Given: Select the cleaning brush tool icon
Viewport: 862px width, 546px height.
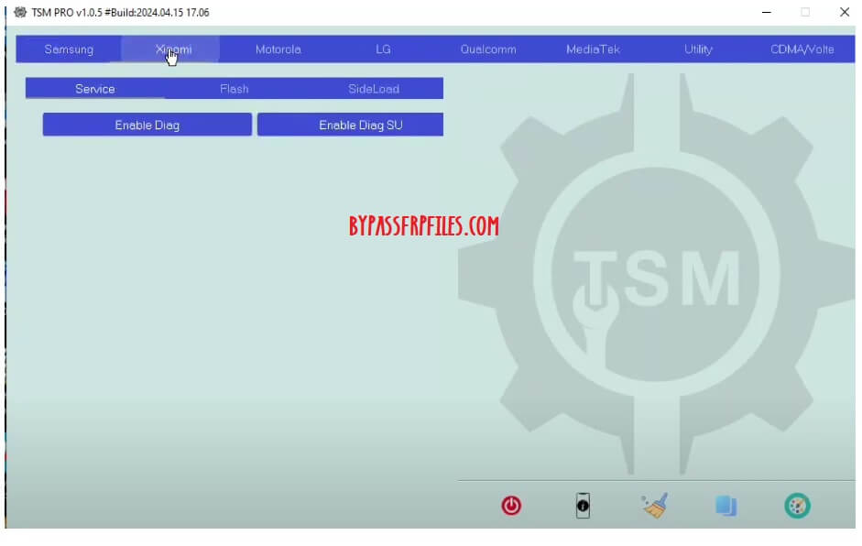Looking at the screenshot, I should pos(654,505).
